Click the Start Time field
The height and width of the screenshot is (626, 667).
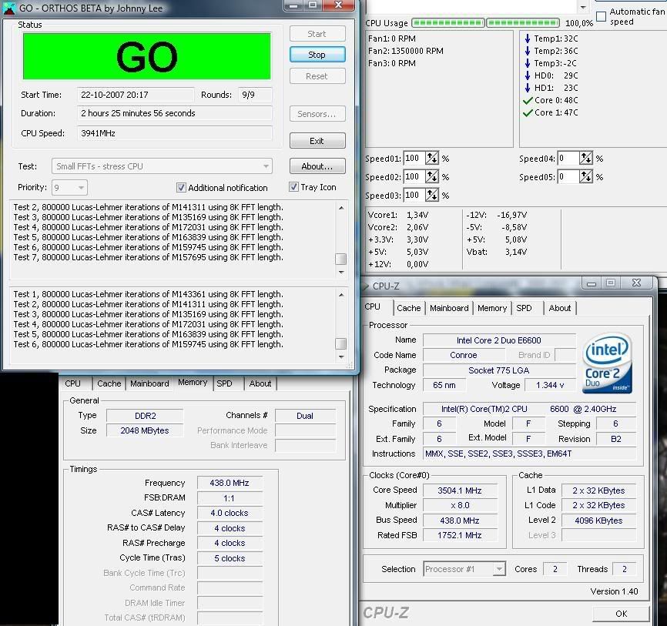click(136, 95)
